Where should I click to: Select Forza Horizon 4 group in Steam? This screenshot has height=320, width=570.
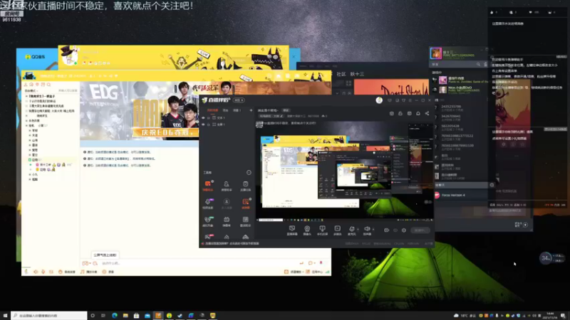(453, 195)
